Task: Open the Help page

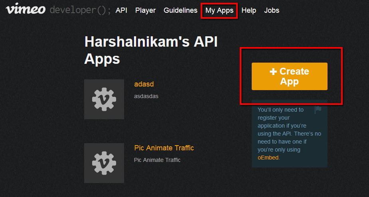Action: [x=249, y=10]
